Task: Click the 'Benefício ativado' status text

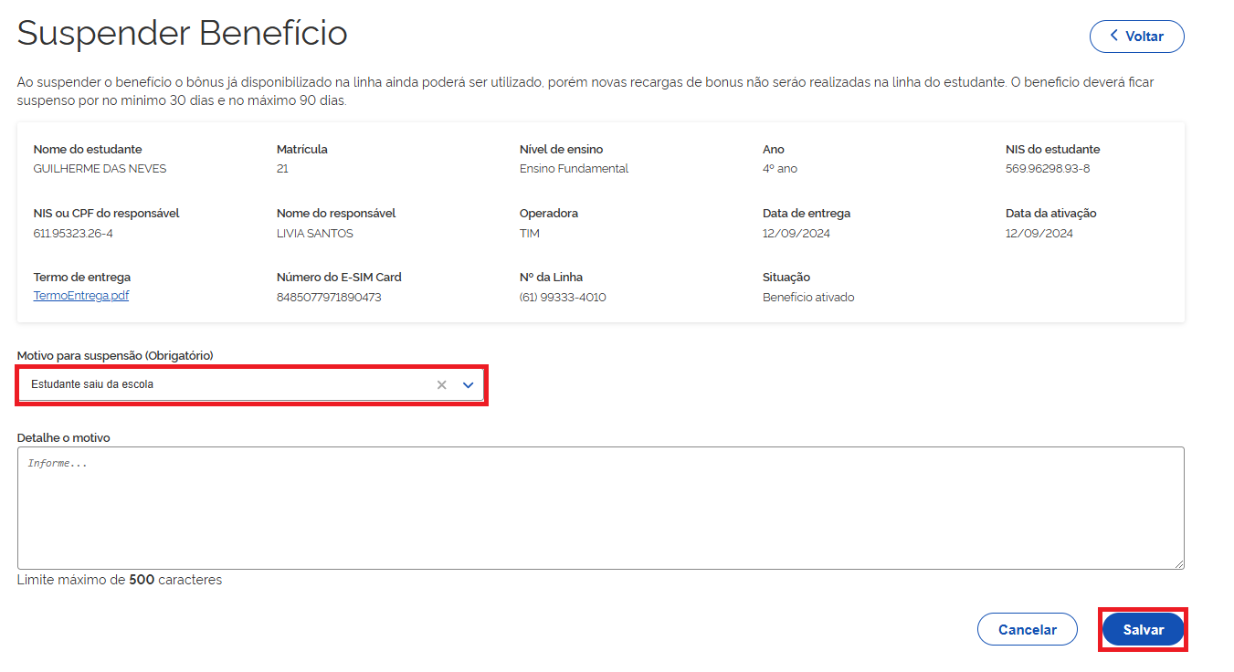Action: [808, 298]
